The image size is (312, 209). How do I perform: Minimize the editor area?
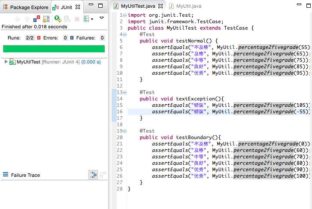299,4
